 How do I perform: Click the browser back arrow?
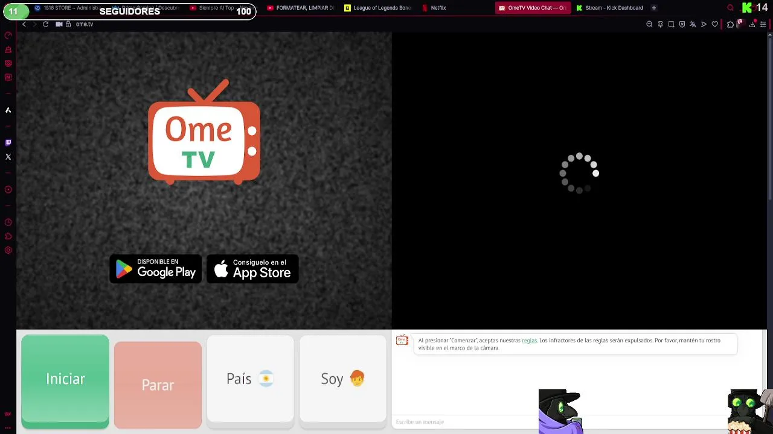pos(24,24)
